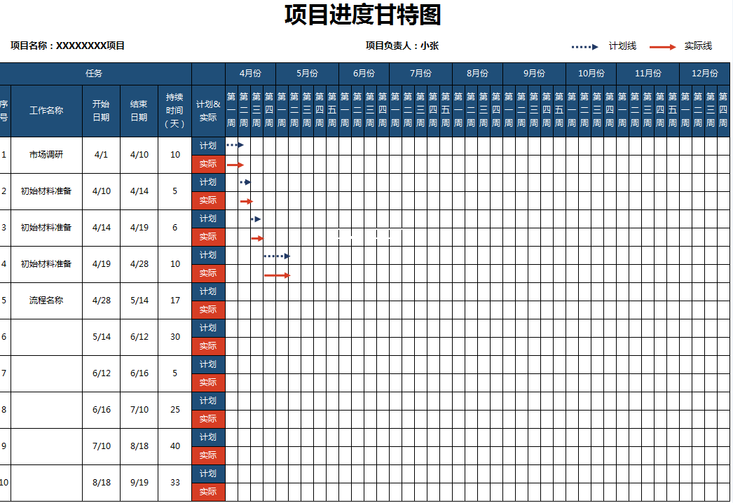The image size is (733, 503).
Task: Select the 流程名称 task name cell
Action: pyautogui.click(x=46, y=301)
